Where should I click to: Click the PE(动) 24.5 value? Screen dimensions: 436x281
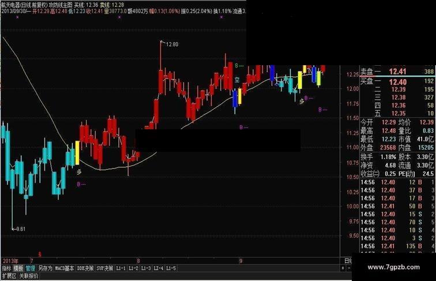pyautogui.click(x=428, y=174)
